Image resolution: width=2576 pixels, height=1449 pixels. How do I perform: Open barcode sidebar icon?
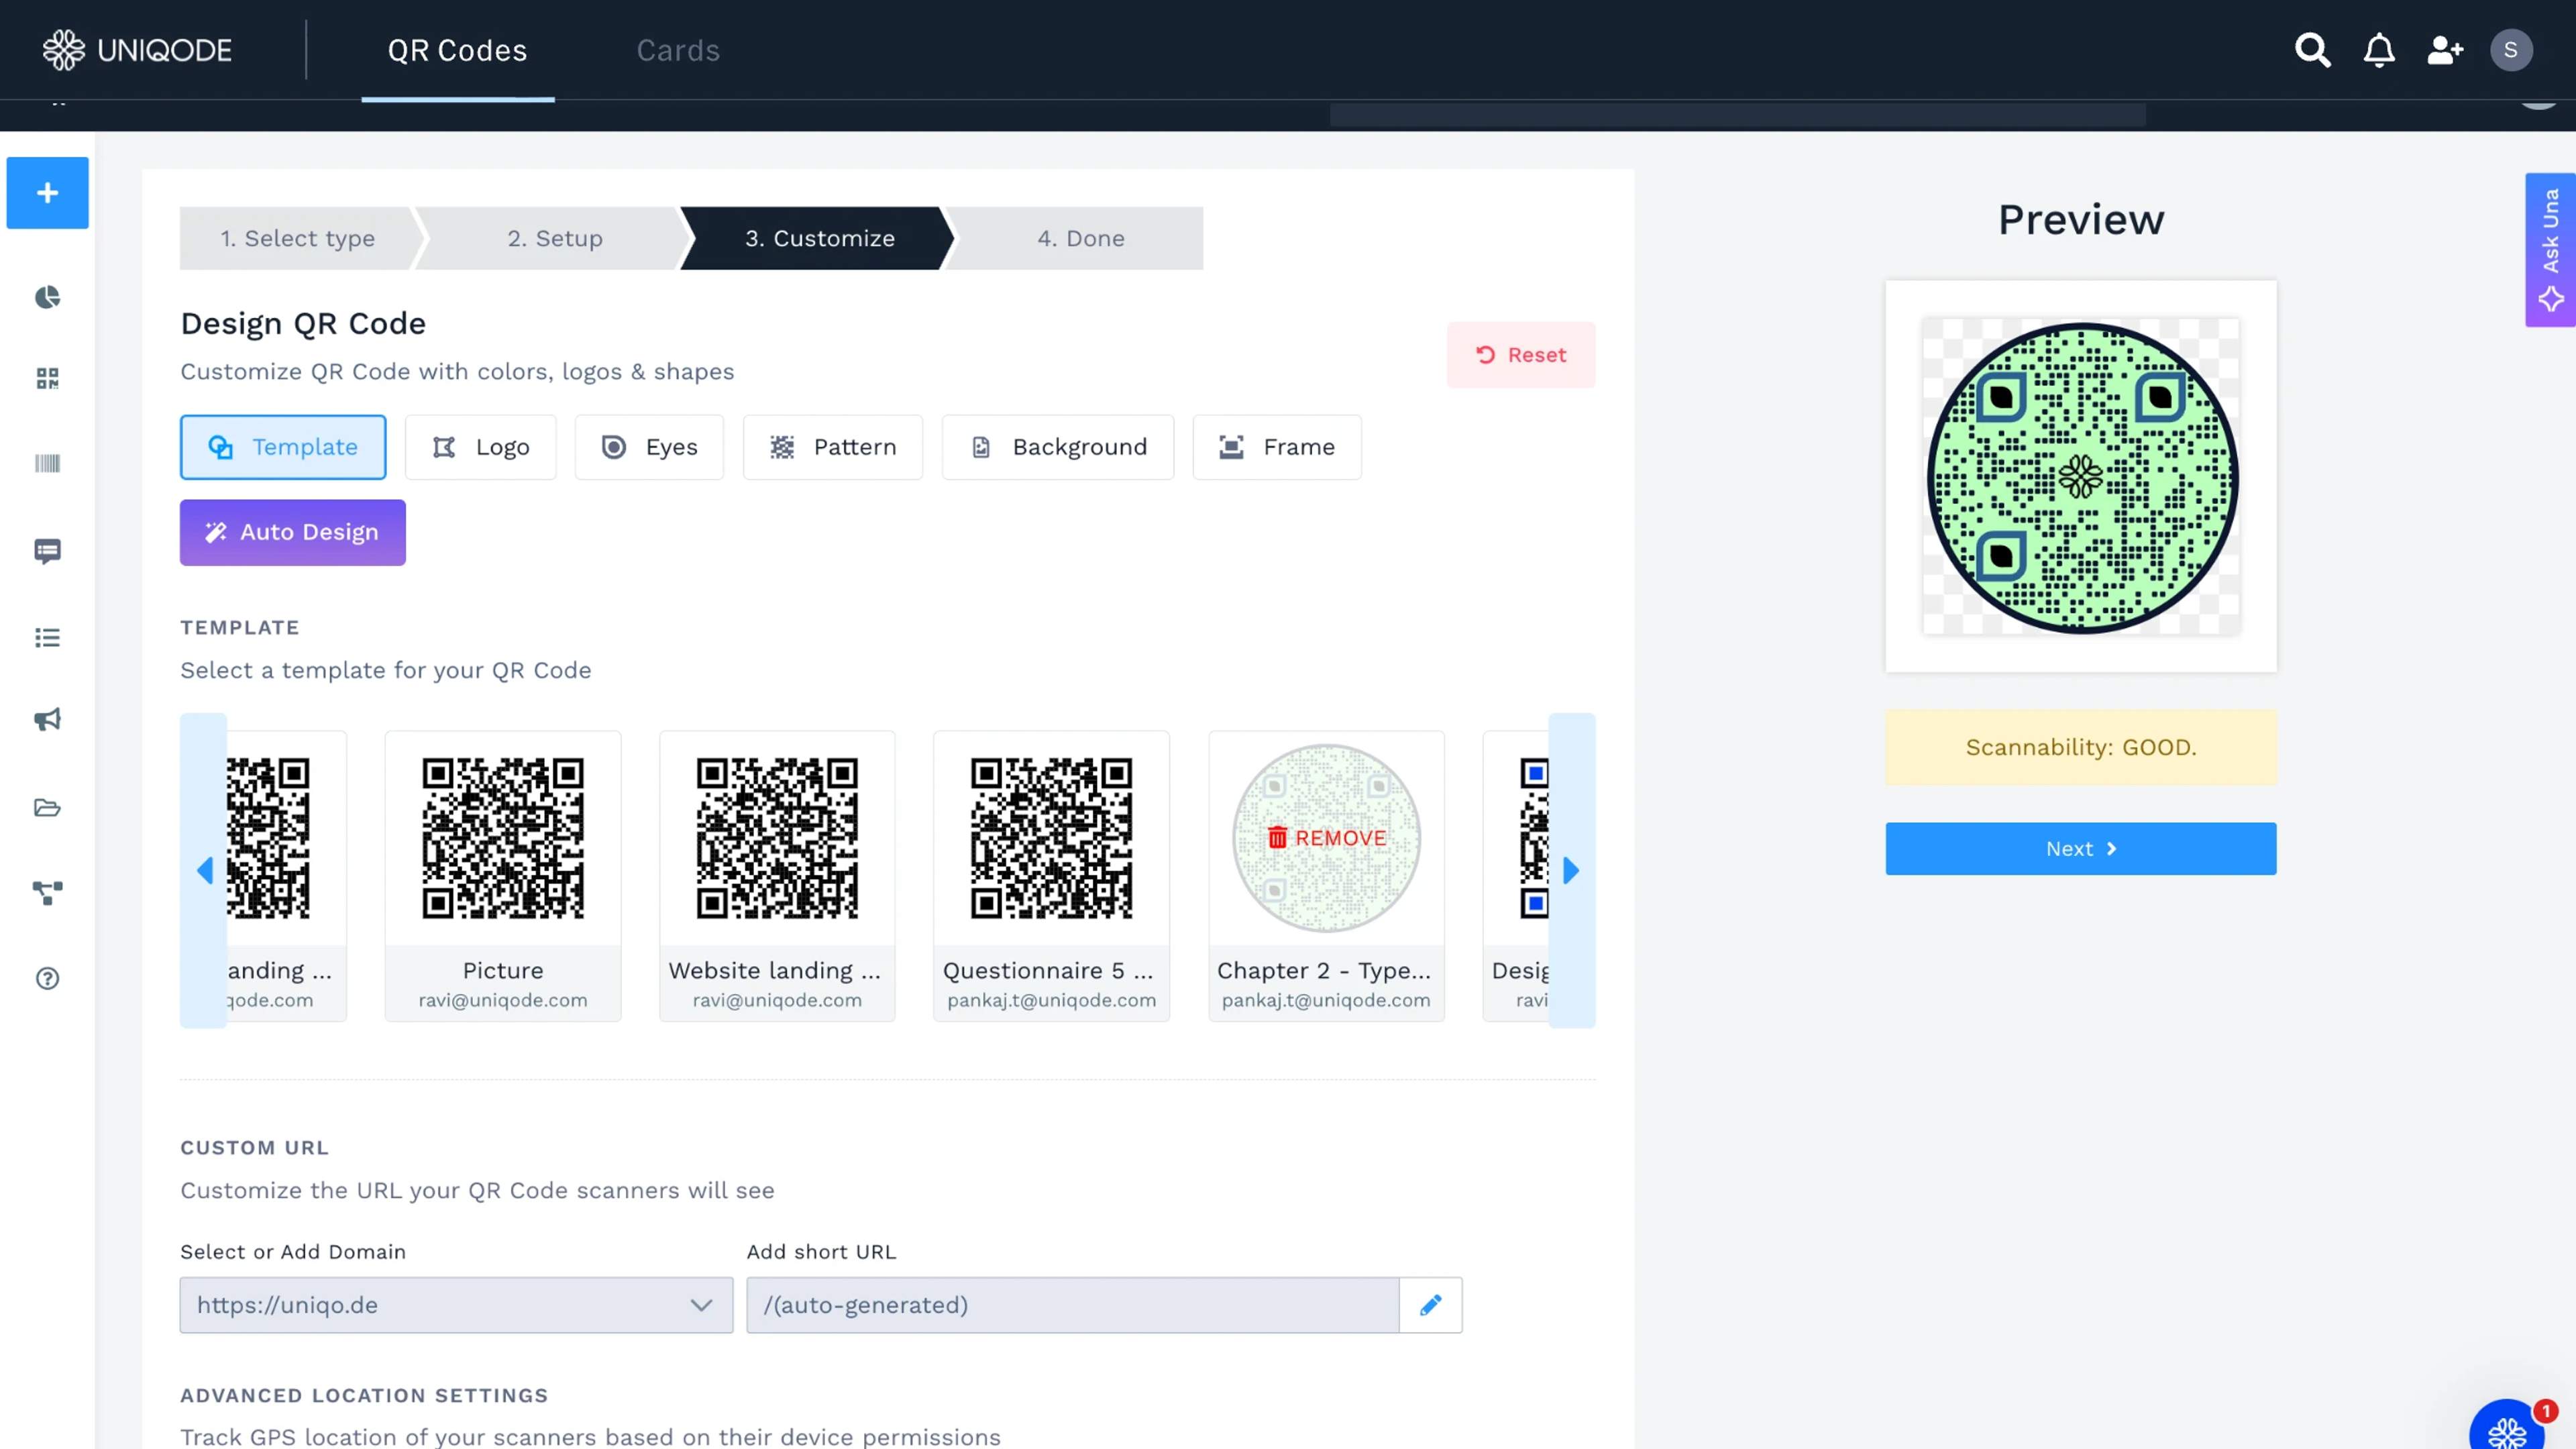pyautogui.click(x=47, y=463)
